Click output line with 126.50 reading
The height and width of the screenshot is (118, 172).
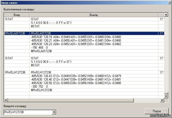(76, 83)
